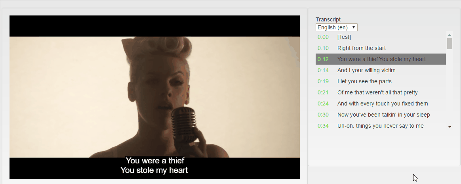Select 'And I your willing victim' line
Screen dimensions: 461x184
(381, 70)
